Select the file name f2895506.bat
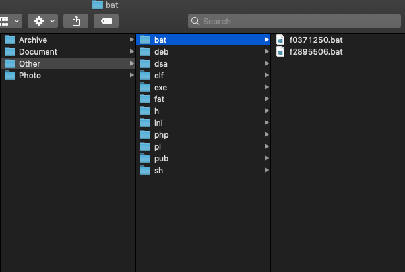405x272 pixels. click(x=316, y=52)
